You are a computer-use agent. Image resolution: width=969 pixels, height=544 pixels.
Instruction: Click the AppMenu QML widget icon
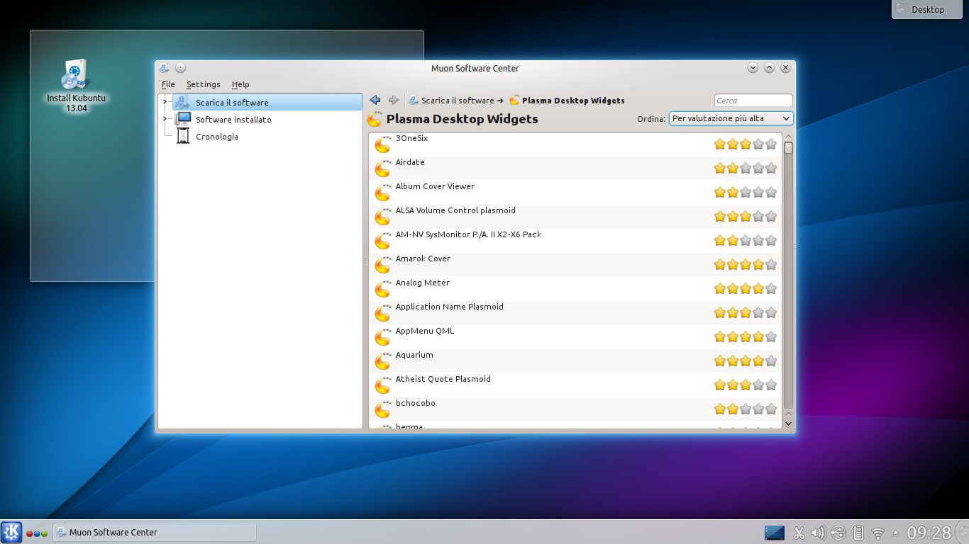coord(383,336)
